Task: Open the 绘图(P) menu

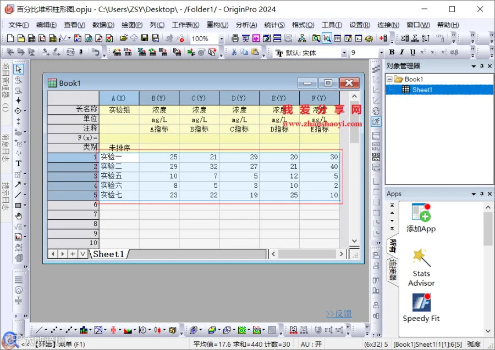Action: pyautogui.click(x=132, y=25)
